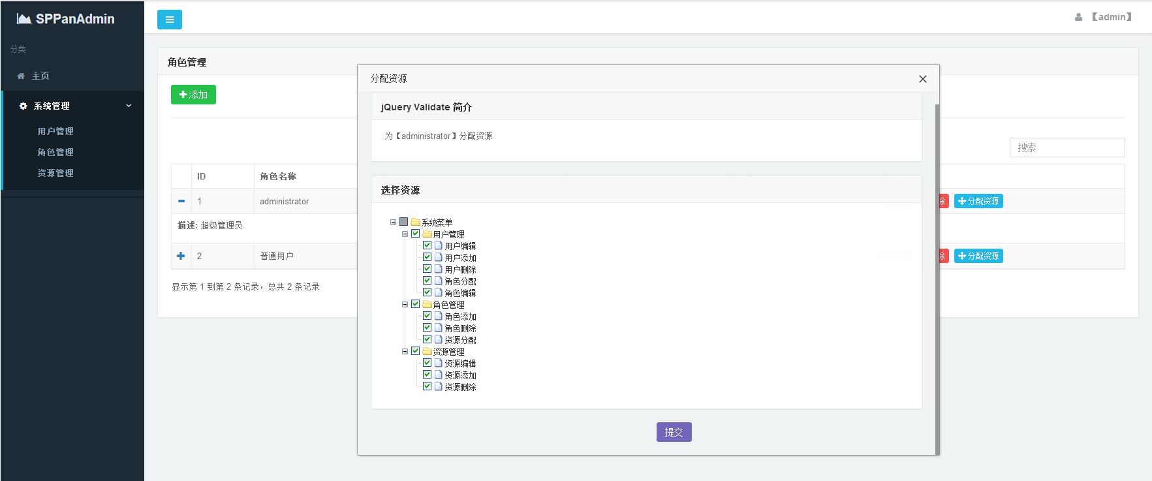Uncheck the 用户编辑 checkbox
The width and height of the screenshot is (1152, 481).
(427, 245)
